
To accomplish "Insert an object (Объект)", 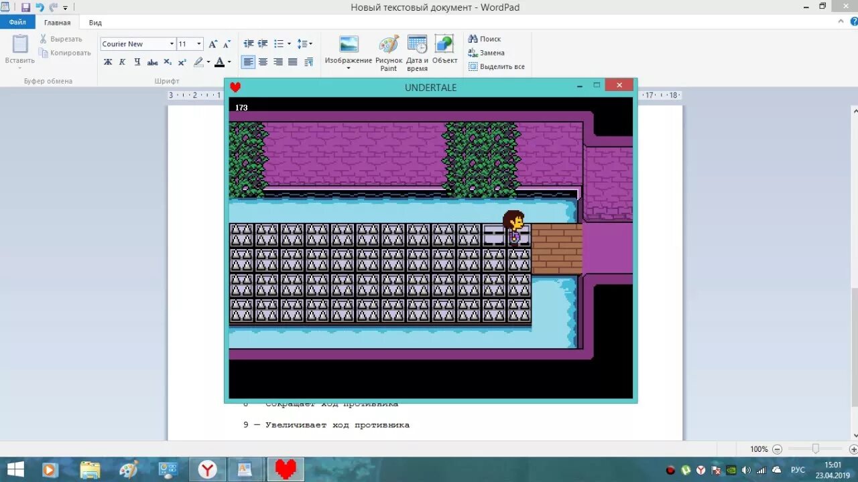I will 444,45.
